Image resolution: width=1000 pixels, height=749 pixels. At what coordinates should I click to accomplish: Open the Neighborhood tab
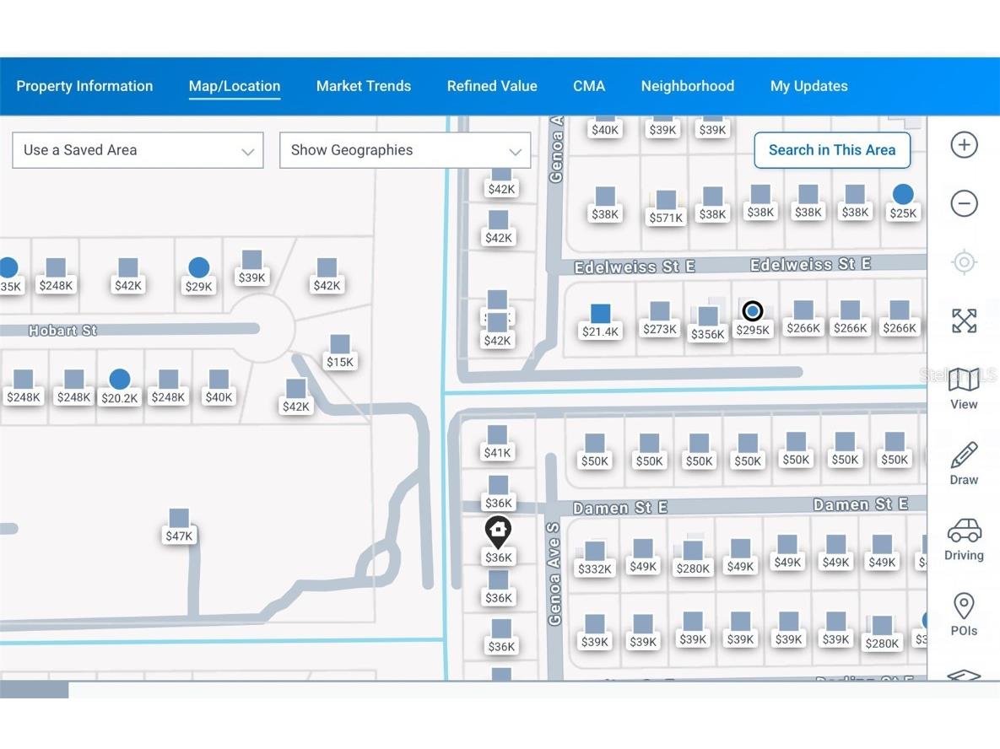click(x=688, y=86)
